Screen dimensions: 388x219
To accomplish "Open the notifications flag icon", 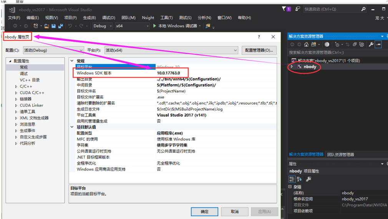I will (284, 9).
